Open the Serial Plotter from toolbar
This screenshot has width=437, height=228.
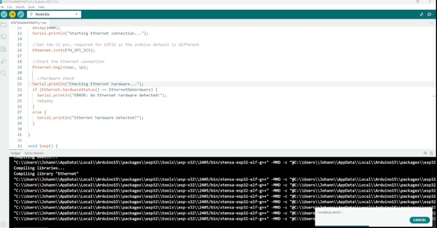[422, 14]
